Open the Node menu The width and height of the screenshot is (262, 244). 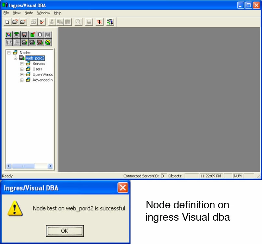point(29,13)
